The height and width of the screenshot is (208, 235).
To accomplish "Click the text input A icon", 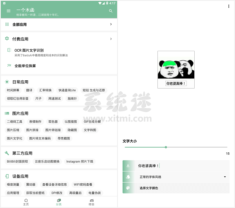I will pos(128,166).
